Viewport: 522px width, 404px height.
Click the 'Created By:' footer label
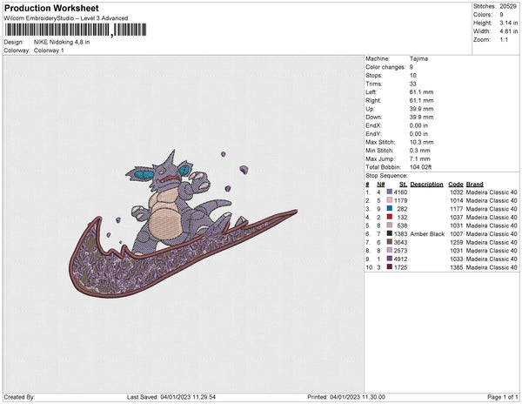tap(19, 397)
